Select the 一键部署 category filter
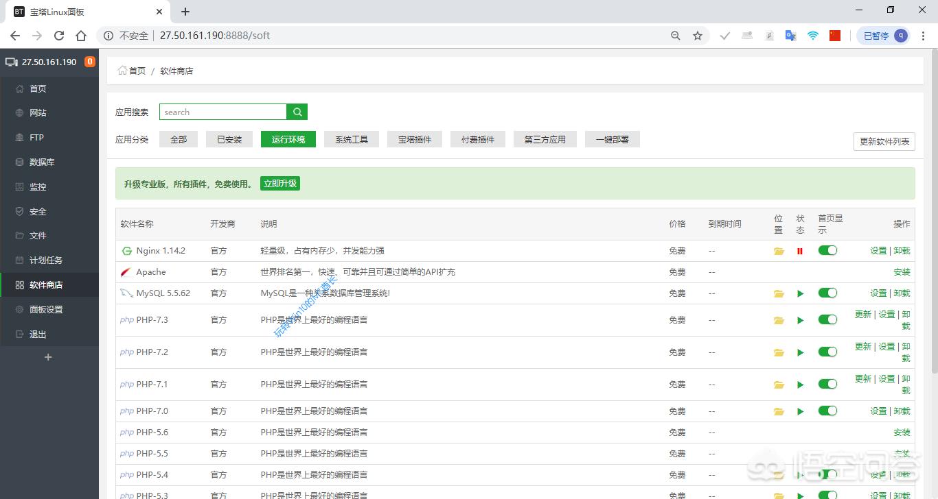938x499 pixels. (613, 139)
